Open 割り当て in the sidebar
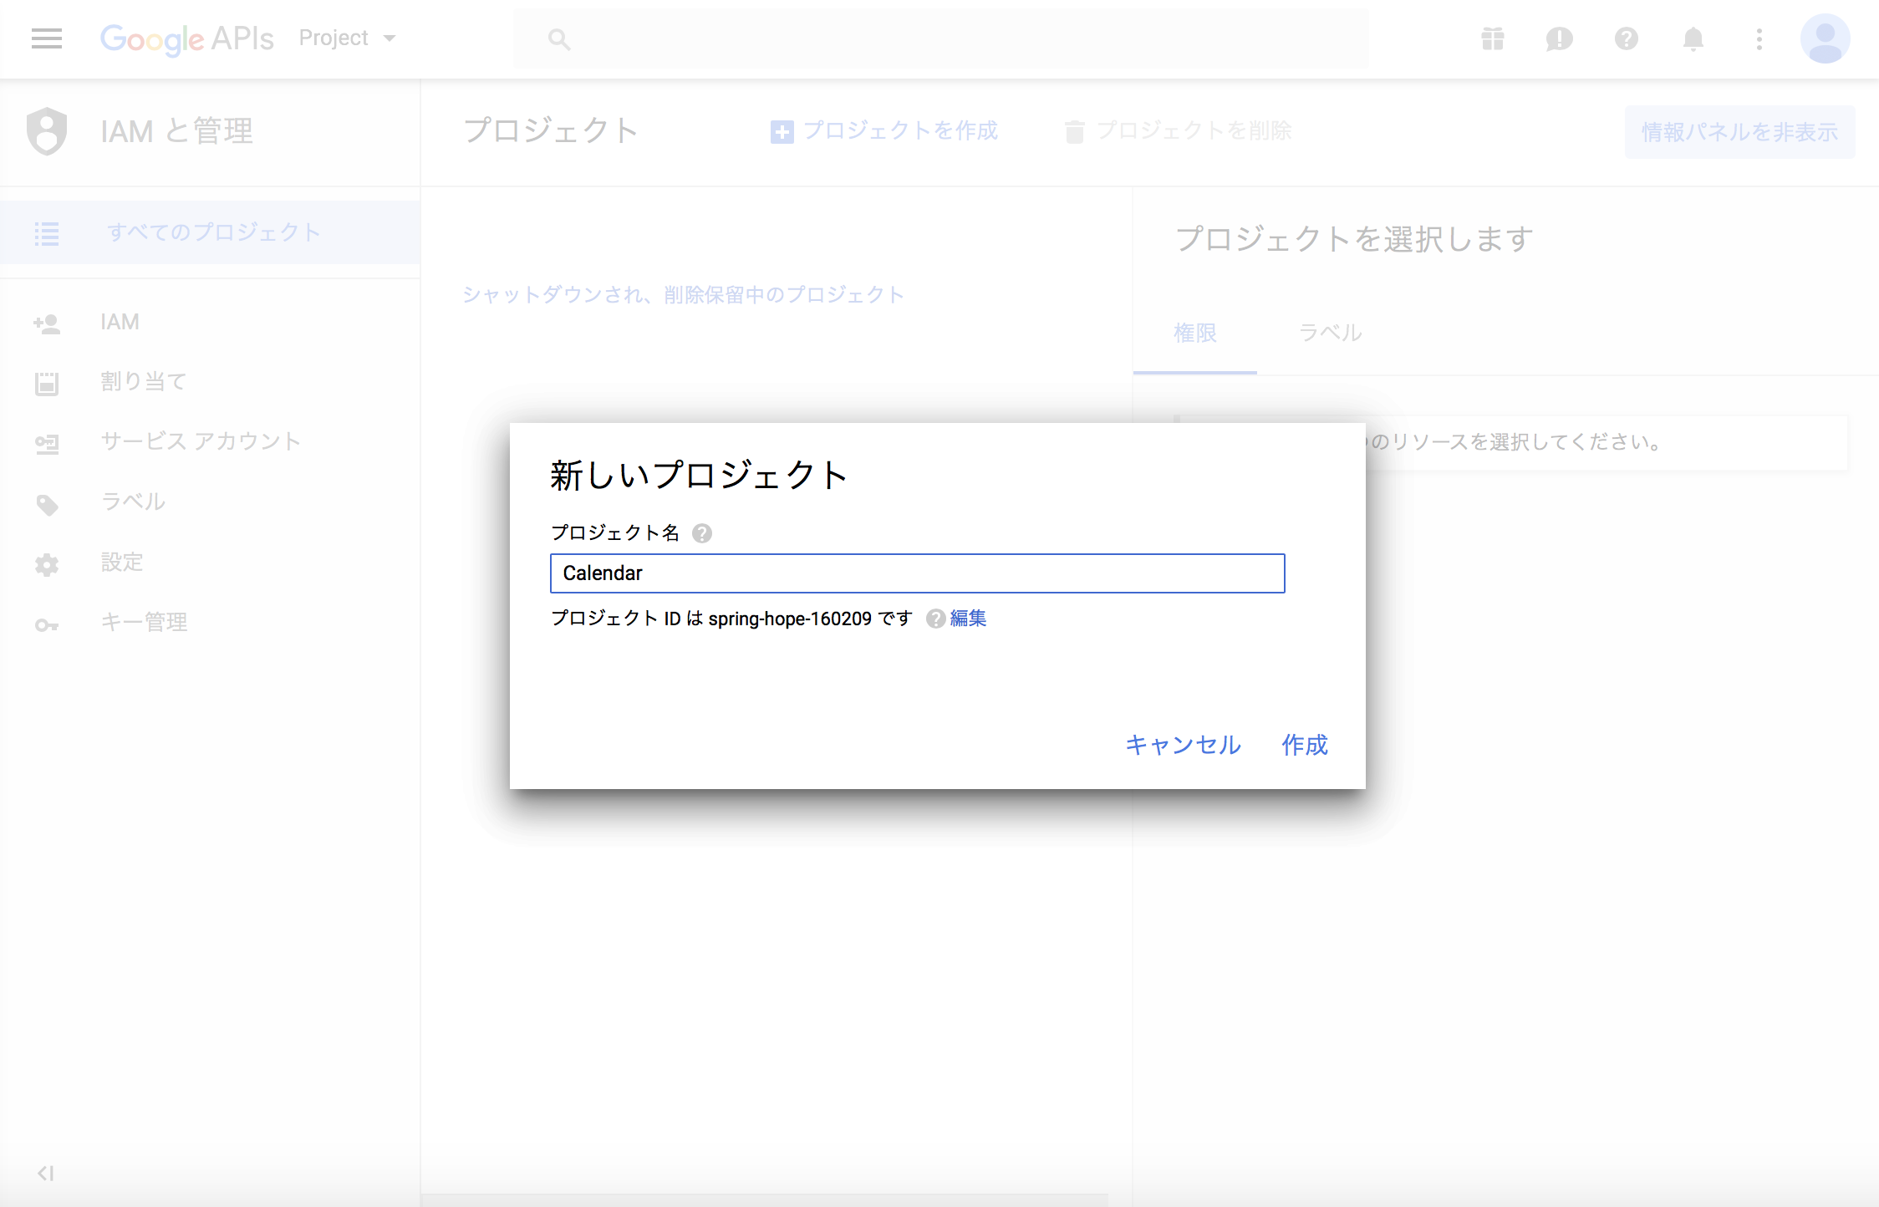Viewport: 1879px width, 1207px height. 144,382
